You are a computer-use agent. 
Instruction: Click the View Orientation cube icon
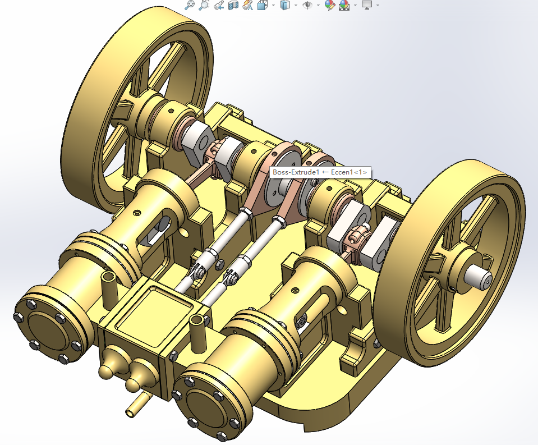(x=262, y=5)
